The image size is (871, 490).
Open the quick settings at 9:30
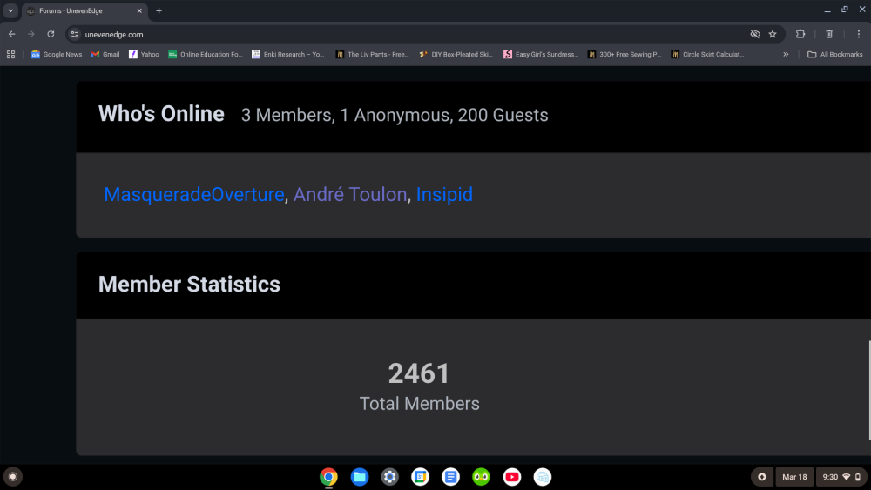pyautogui.click(x=841, y=477)
